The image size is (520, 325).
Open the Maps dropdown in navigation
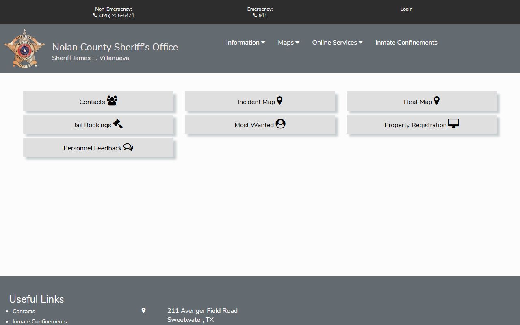tap(288, 43)
